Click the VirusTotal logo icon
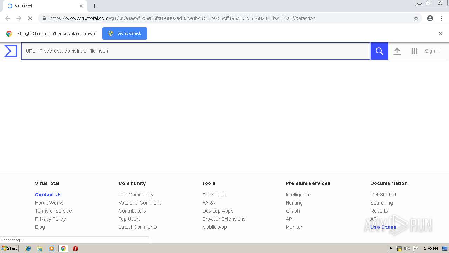449x253 pixels. 11,51
